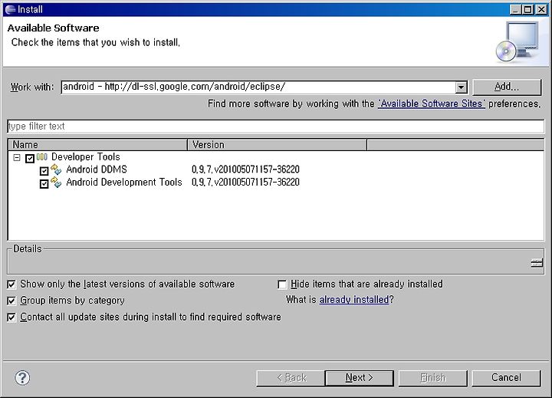Viewport: 552px width, 398px height.
Task: Toggle Contact all update sites checkbox
Action: (x=11, y=317)
